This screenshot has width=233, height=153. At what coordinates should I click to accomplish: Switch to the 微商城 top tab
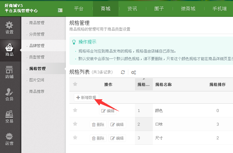pos(188,9)
